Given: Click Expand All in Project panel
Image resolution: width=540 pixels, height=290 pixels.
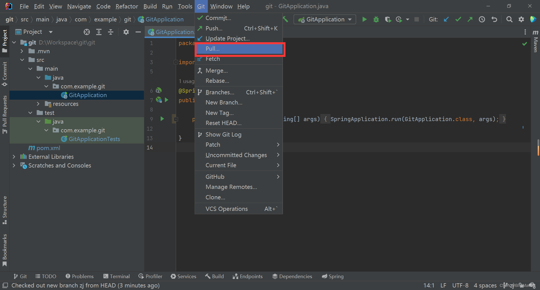Looking at the screenshot, I should [x=99, y=32].
